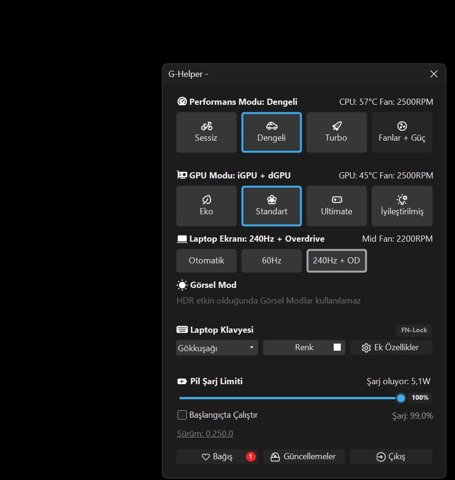
Task: Click the red notification badge on Bağış
Action: (x=251, y=456)
